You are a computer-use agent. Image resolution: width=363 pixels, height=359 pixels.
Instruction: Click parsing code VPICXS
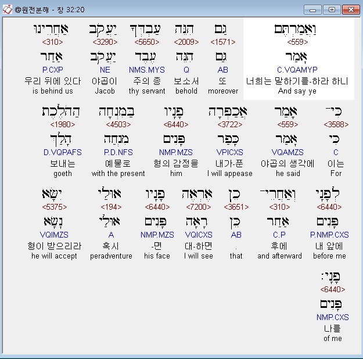(229, 152)
